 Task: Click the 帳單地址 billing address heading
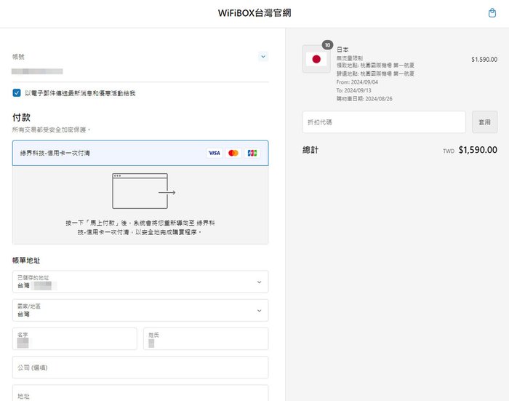coord(26,261)
